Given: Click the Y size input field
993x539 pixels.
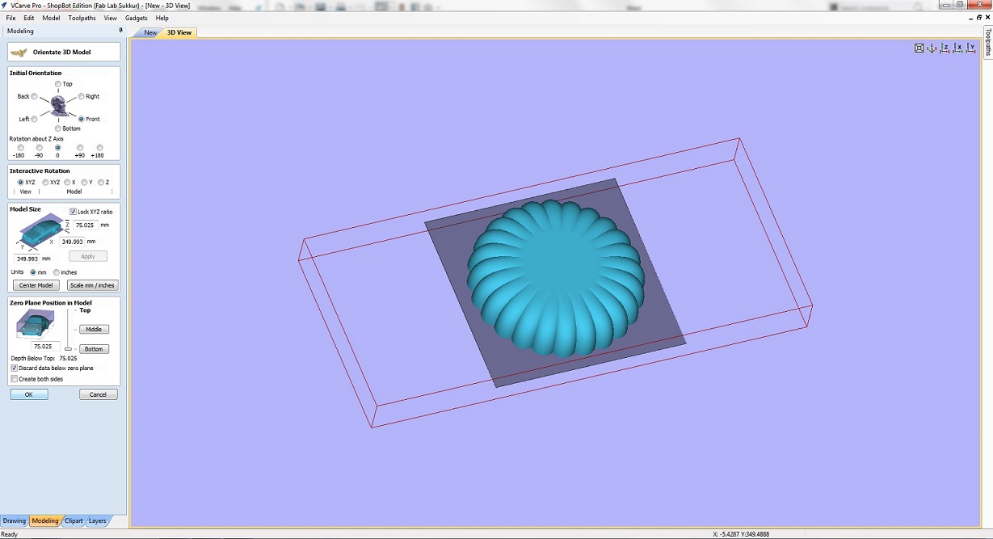Looking at the screenshot, I should point(27,259).
